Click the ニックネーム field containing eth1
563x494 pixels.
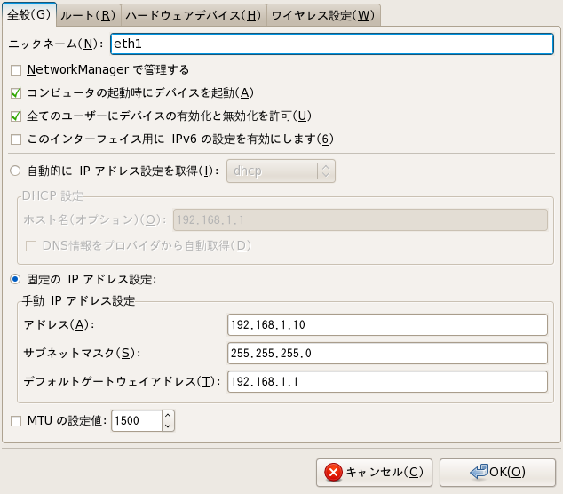[x=332, y=44]
